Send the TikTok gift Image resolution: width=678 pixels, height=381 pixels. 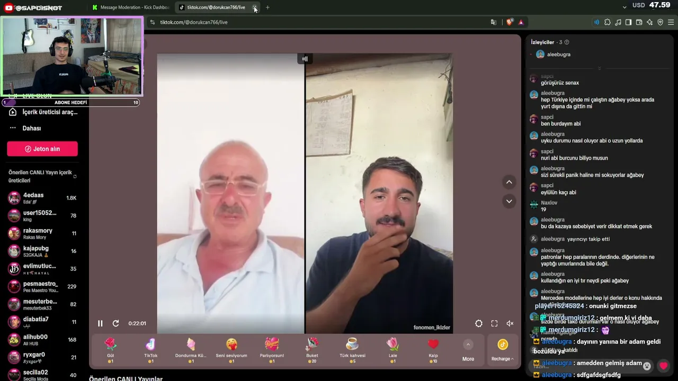pos(151,350)
